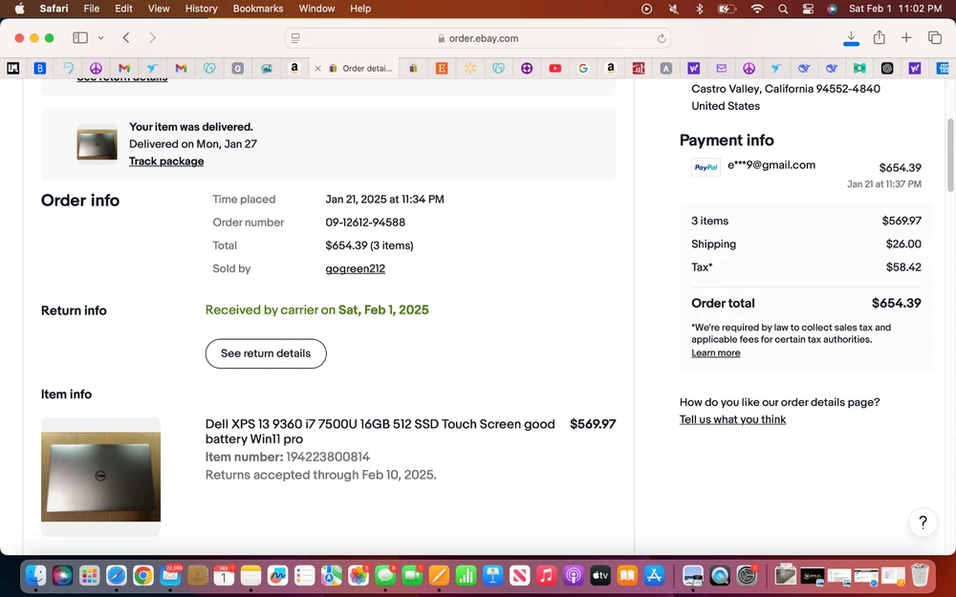The image size is (956, 597).
Task: Click the order.ebay.com address bar
Action: coord(478,39)
